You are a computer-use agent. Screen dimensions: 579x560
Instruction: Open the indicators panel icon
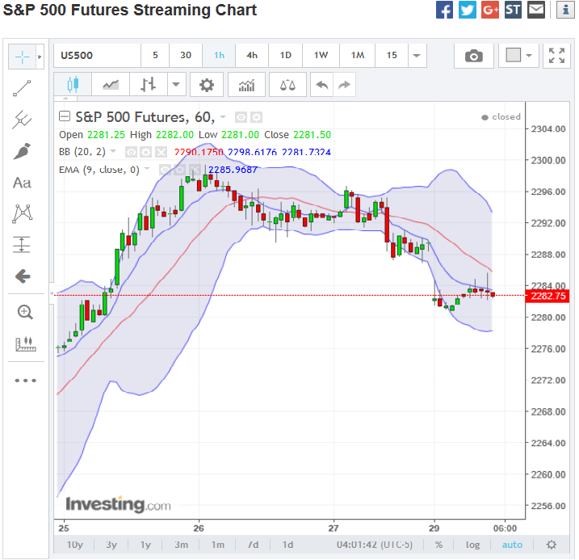coord(247,85)
